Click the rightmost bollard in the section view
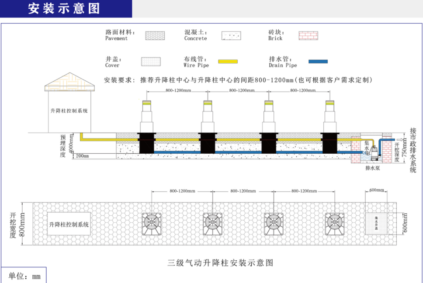This screenshot has width=423, height=283. [329, 127]
